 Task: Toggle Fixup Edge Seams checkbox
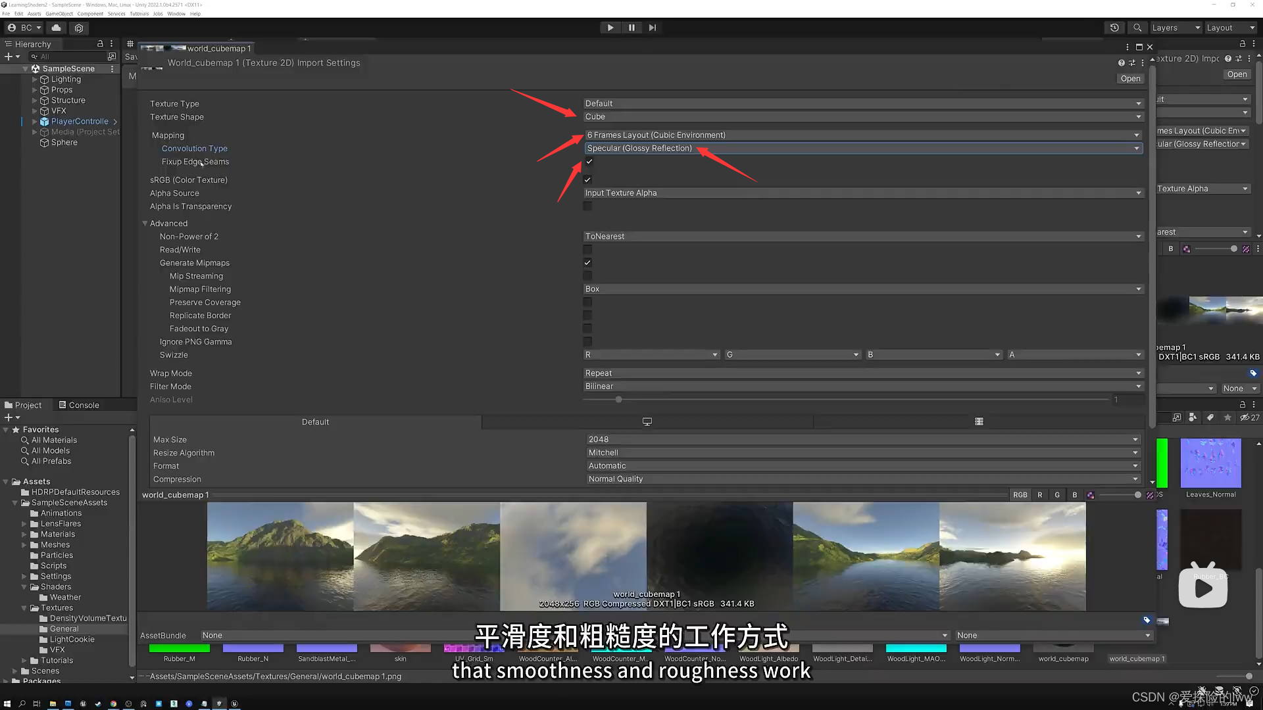pos(589,161)
